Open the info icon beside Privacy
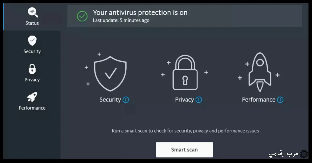 click(x=199, y=100)
